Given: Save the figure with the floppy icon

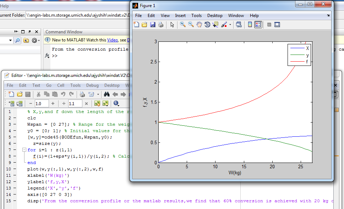Looking at the screenshot, I should [153, 24].
